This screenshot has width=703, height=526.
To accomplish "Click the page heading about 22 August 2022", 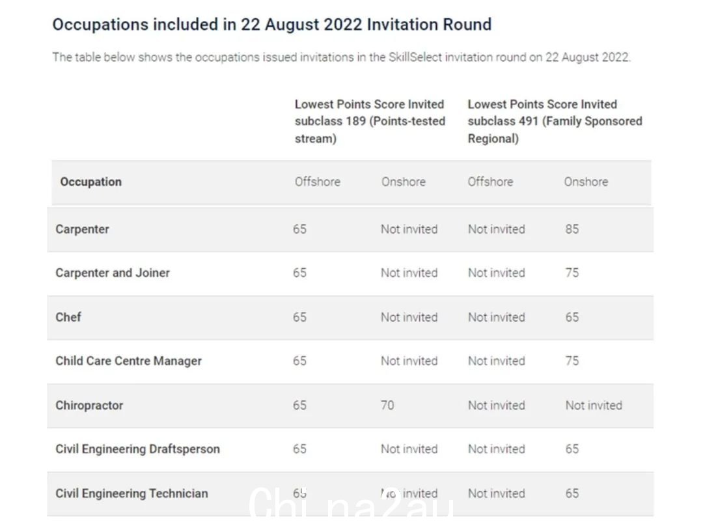I will coord(271,25).
